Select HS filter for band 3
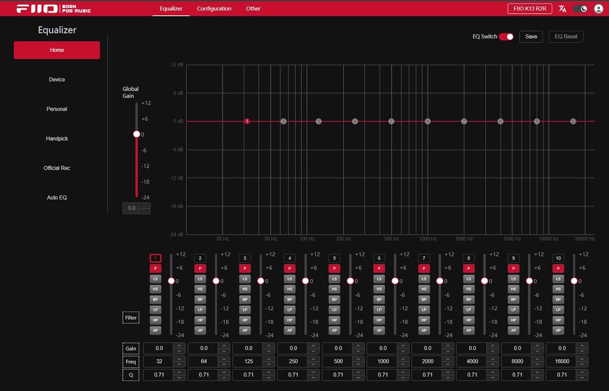This screenshot has height=391, width=609. pos(245,289)
